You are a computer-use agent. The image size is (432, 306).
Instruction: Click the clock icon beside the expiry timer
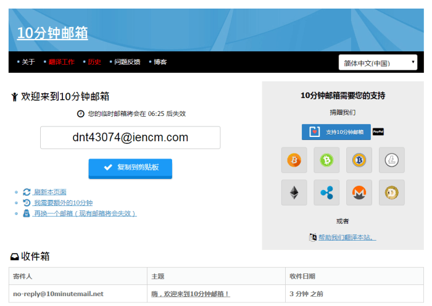80,114
